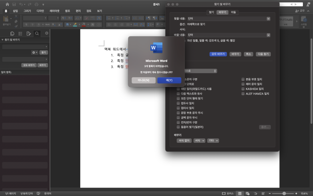
Task: Switch to Web Layout view icon
Action: (x=247, y=194)
